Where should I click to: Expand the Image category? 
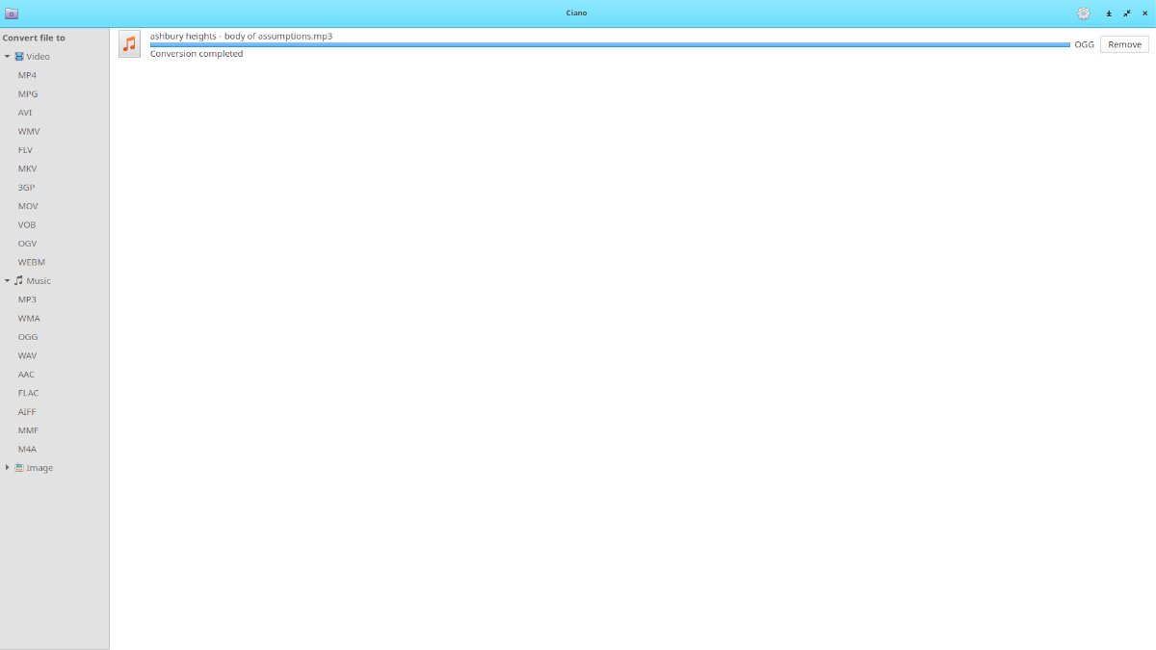click(8, 468)
